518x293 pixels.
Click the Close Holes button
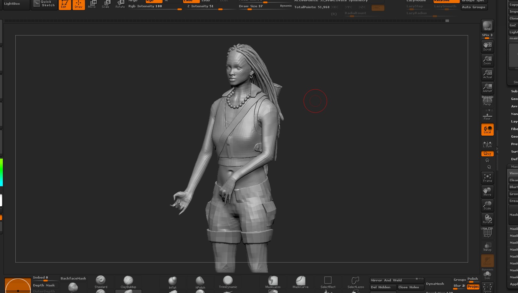tap(411, 287)
